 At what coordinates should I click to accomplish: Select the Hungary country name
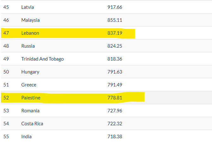pos(30,72)
